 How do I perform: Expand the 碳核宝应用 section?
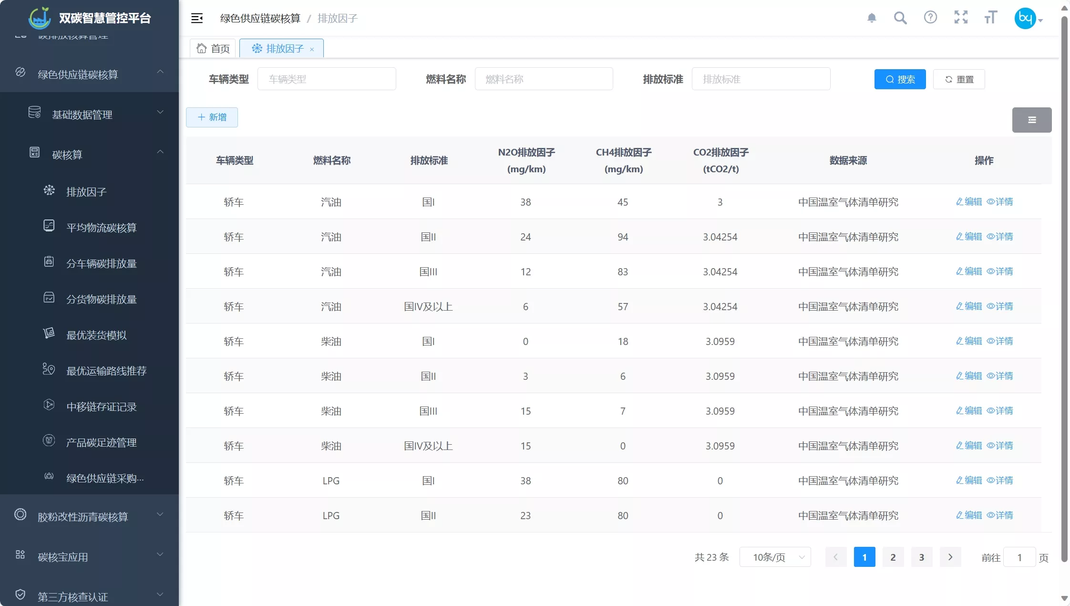pos(90,557)
